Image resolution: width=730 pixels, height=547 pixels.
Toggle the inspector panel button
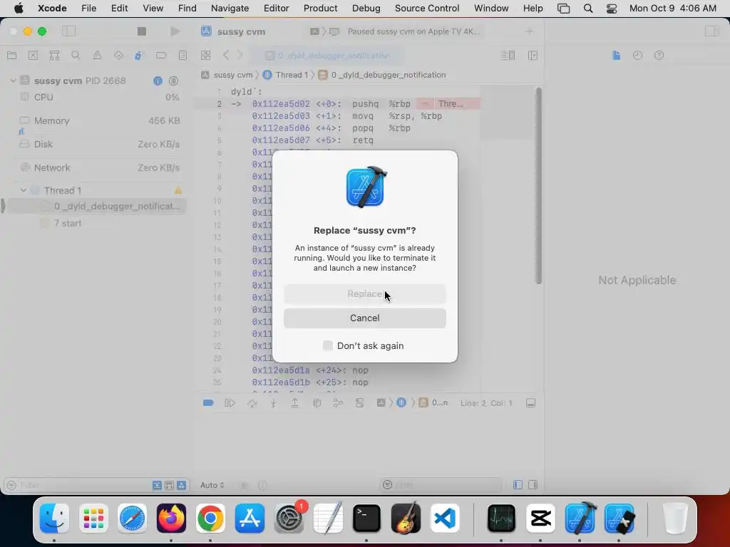(x=712, y=31)
